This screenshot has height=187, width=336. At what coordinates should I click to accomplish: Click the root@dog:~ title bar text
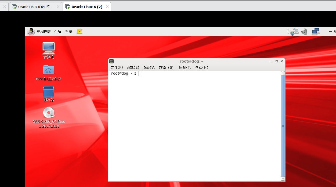(x=192, y=61)
